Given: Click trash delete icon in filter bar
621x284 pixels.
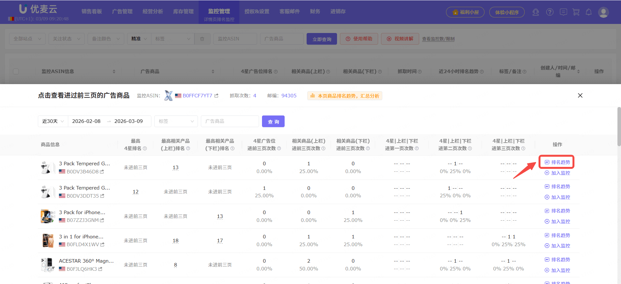Looking at the screenshot, I should (x=202, y=39).
